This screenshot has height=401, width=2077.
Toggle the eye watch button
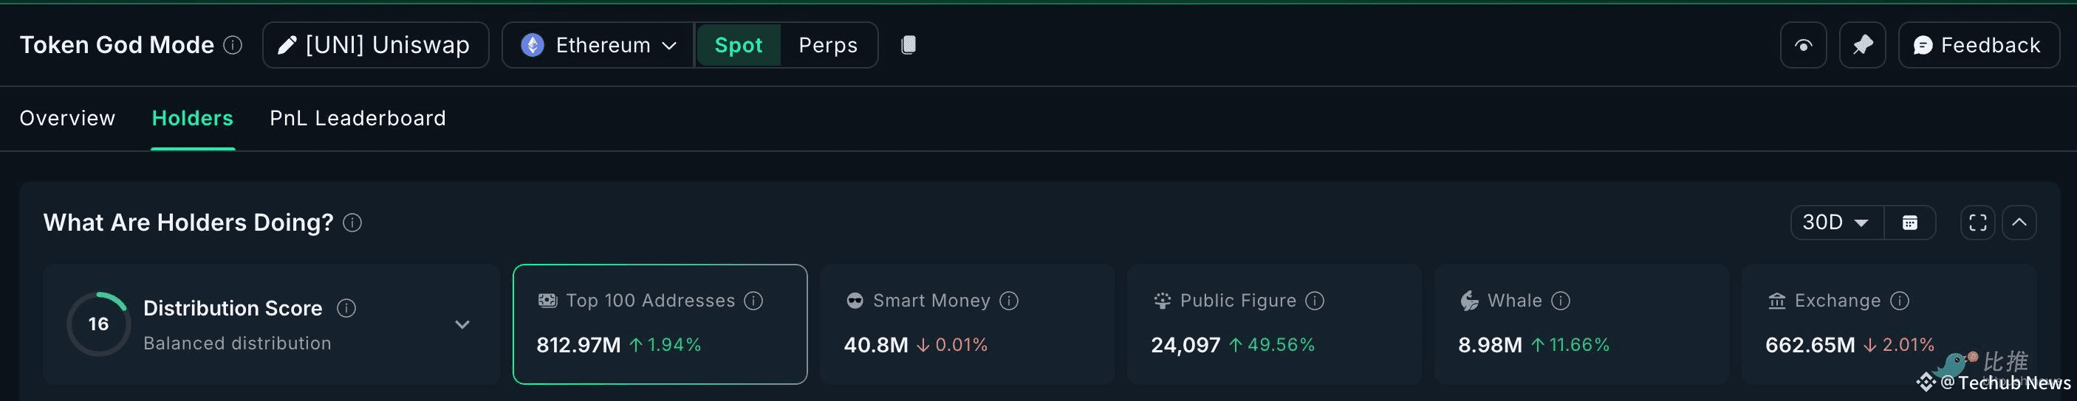1803,45
